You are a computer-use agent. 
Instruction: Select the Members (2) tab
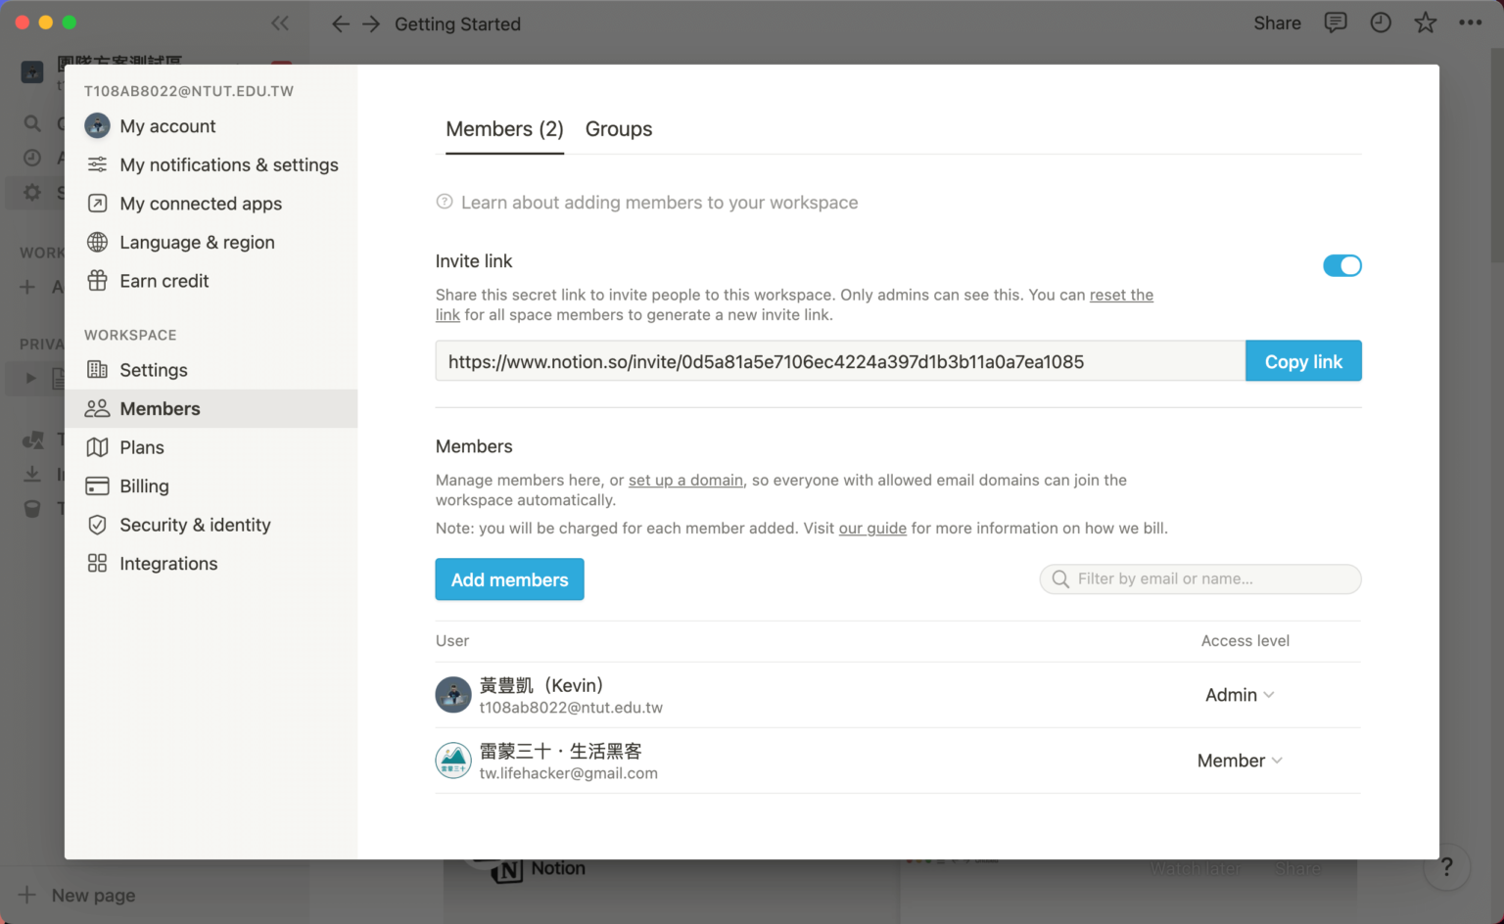pos(503,128)
